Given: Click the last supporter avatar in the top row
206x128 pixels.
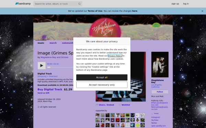Looking at the screenshot, I should click(x=142, y=115).
